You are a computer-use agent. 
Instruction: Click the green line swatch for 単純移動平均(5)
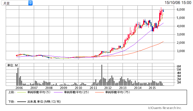tap(21, 92)
